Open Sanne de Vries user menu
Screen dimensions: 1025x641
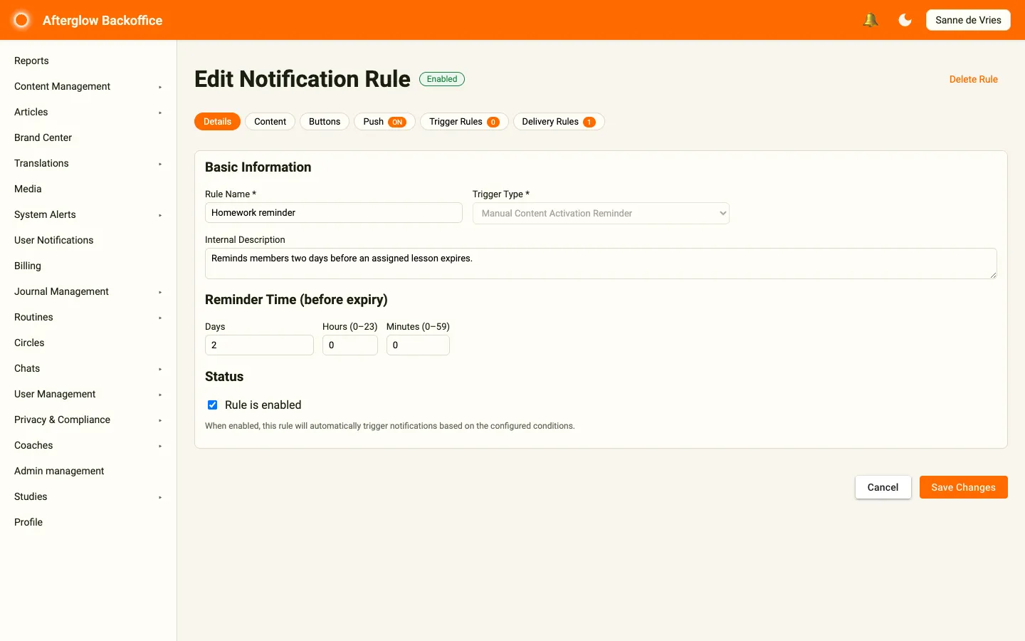[x=968, y=20]
